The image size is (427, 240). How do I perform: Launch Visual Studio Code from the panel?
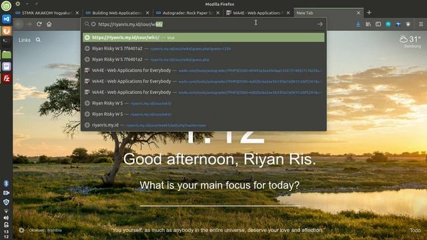point(6,19)
